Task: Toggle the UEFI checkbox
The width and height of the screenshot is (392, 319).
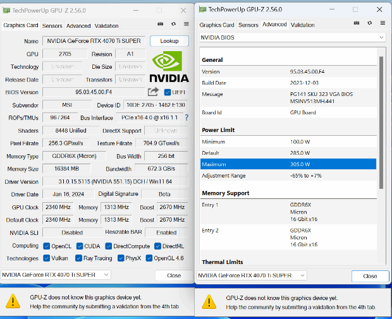Action: click(168, 92)
